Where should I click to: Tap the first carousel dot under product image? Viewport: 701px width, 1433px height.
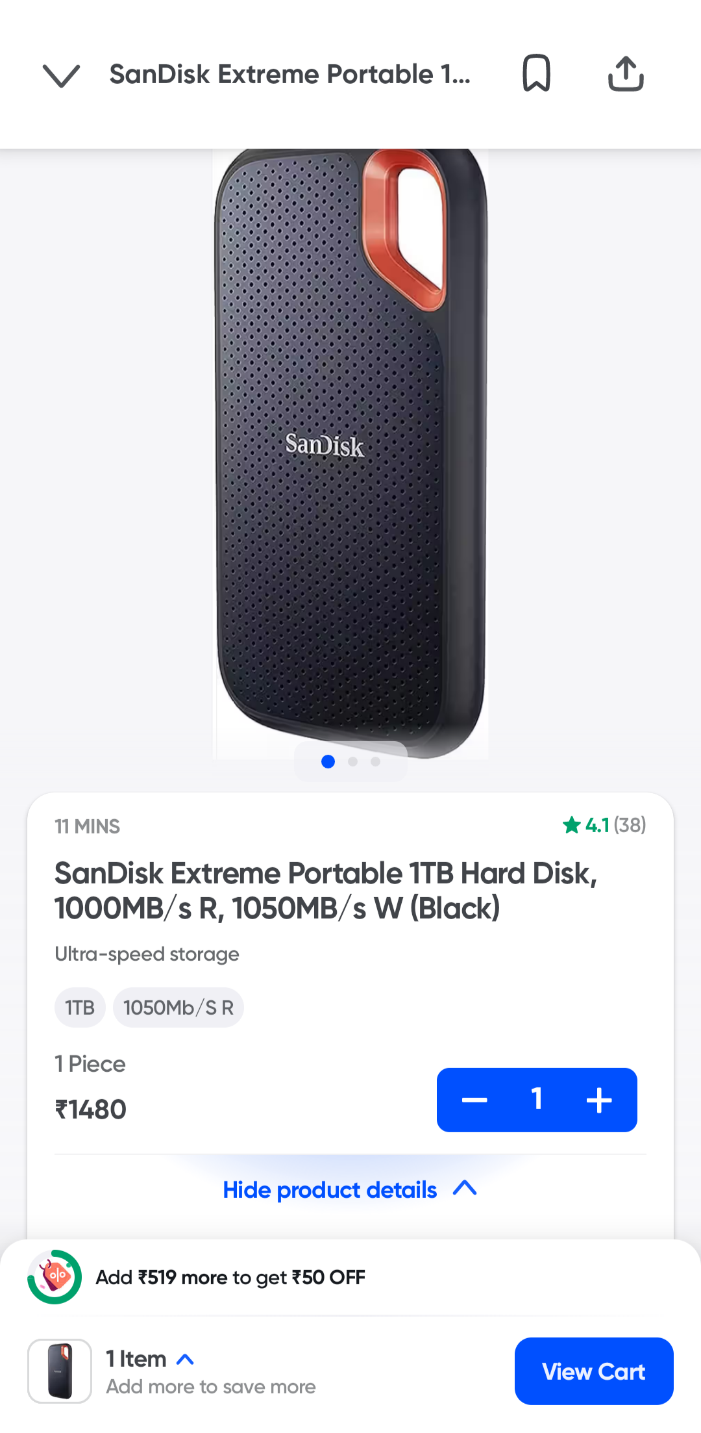tap(328, 762)
